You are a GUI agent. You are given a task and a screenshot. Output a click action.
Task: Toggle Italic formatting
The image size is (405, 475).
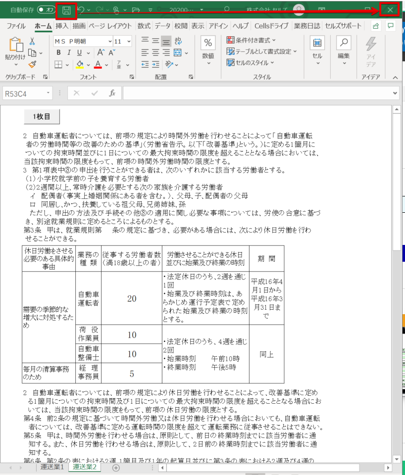point(69,53)
